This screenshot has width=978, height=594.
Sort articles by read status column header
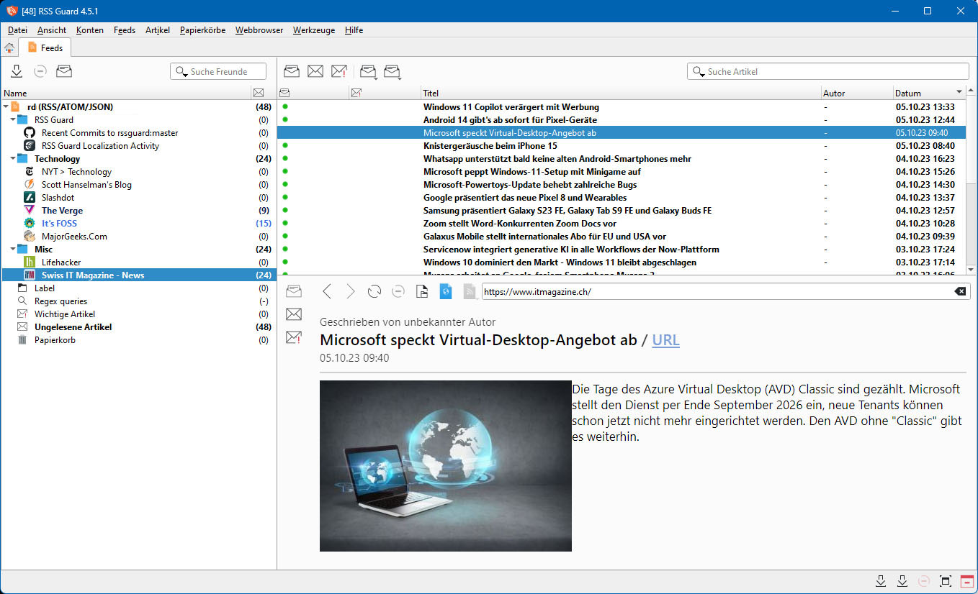pos(284,93)
